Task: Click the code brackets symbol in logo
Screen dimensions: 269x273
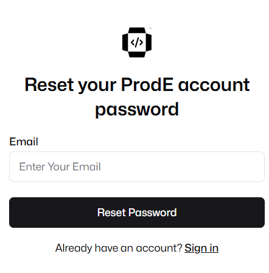Action: [x=137, y=42]
